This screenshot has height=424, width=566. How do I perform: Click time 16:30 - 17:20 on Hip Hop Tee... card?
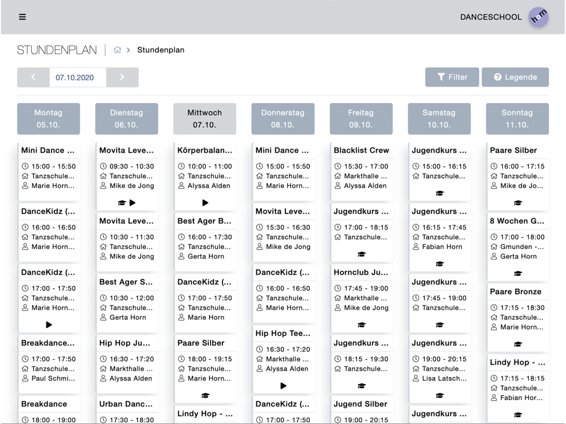(x=288, y=349)
